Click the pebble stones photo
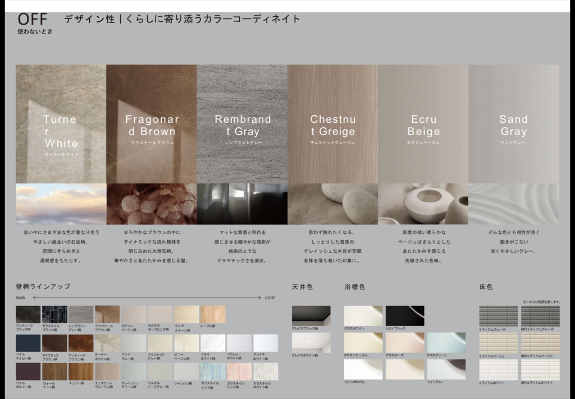Screen dimensions: 575x399 (x=332, y=204)
